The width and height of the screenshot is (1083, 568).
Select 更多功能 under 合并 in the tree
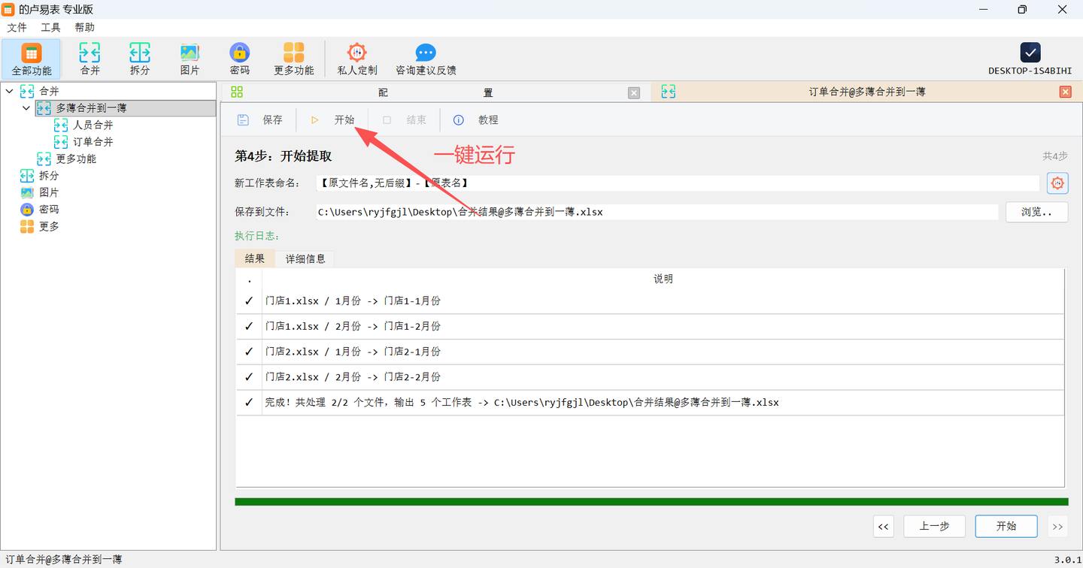point(76,159)
